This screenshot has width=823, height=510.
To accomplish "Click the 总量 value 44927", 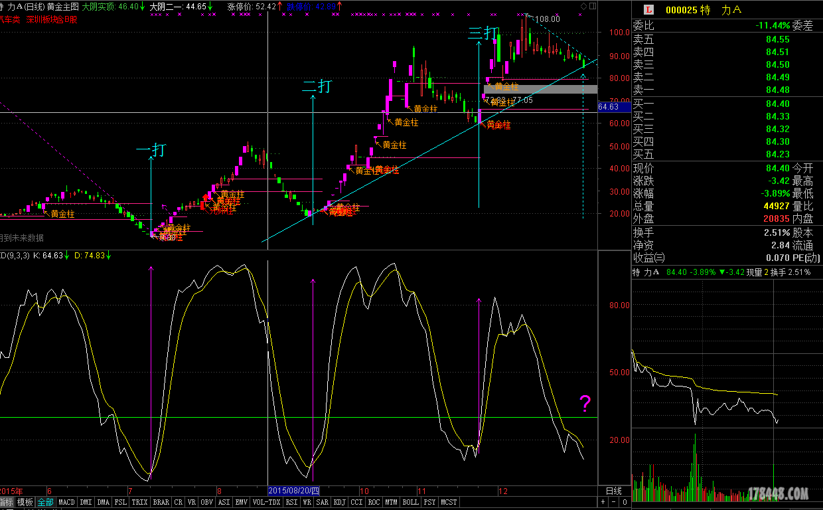I will (777, 207).
